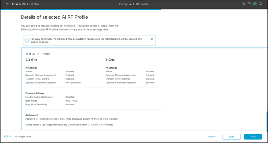The height and width of the screenshot is (143, 268).
Task: Dismiss the RRM computation info banner
Action: tap(152, 39)
